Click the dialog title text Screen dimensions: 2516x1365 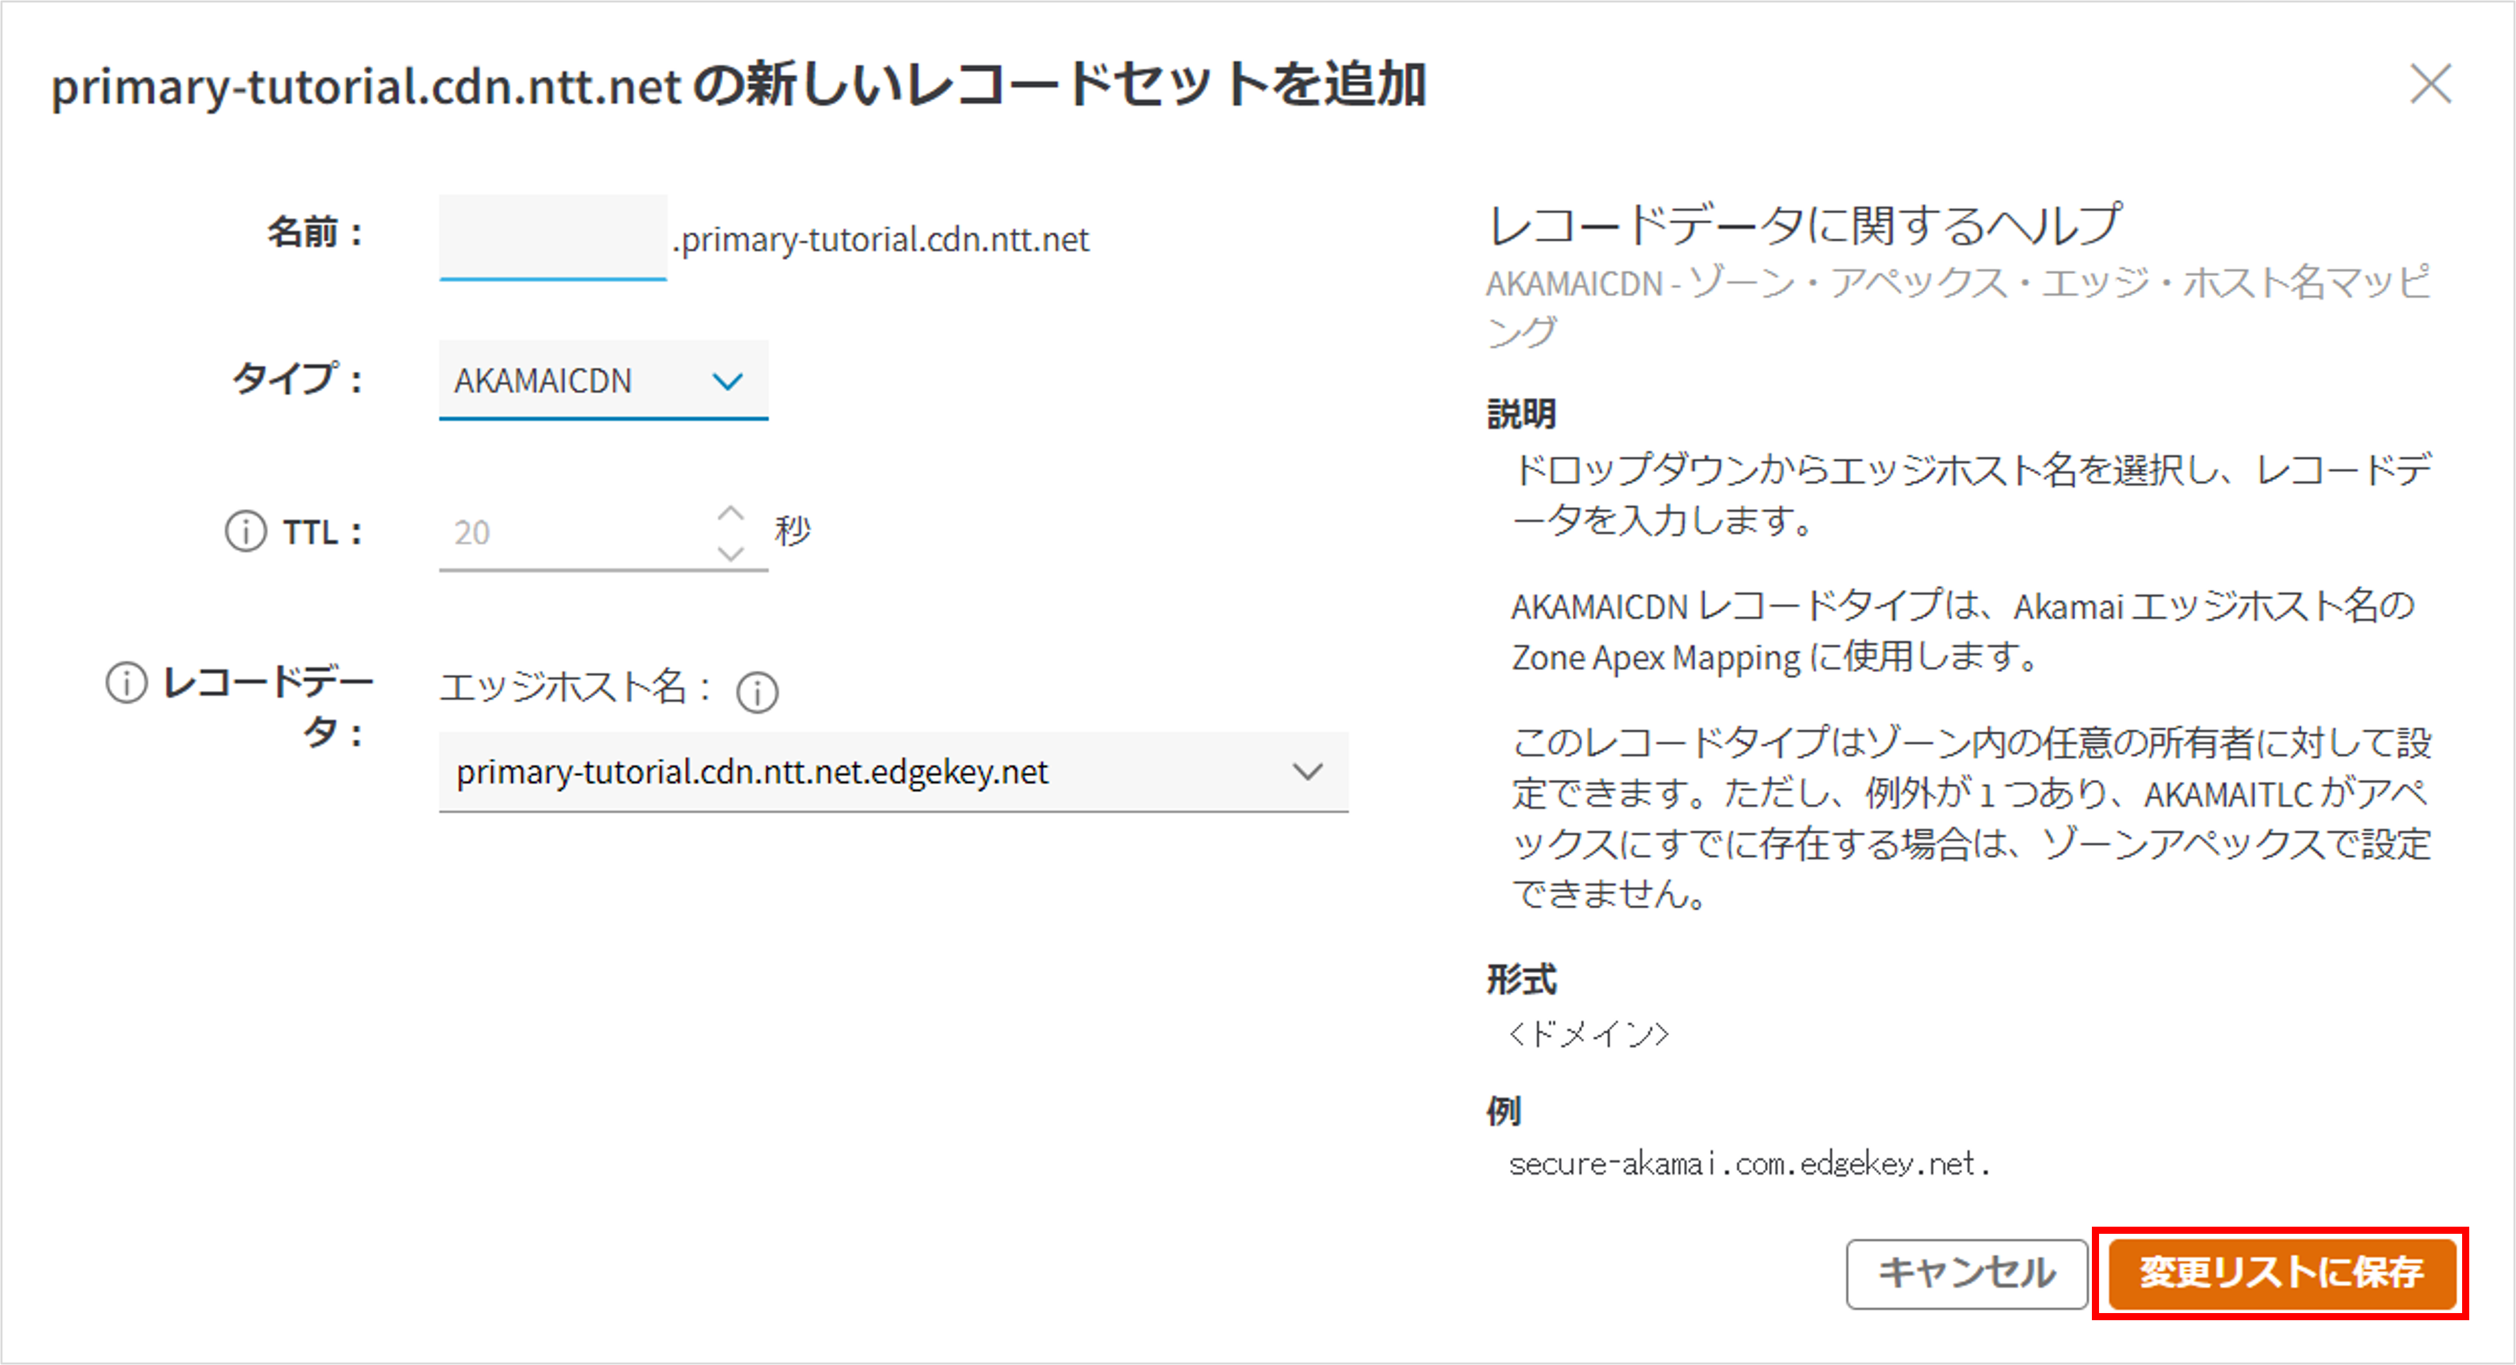point(739,86)
